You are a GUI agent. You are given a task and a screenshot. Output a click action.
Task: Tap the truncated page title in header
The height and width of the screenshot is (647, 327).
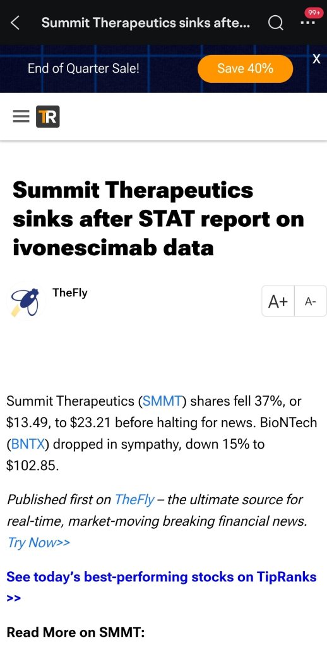pos(146,23)
